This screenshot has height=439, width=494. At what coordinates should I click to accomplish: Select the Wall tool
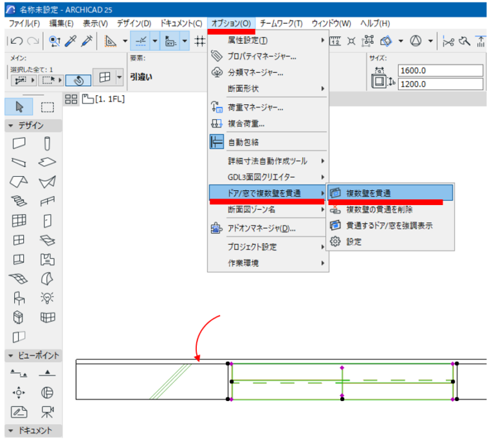pyautogui.click(x=19, y=143)
